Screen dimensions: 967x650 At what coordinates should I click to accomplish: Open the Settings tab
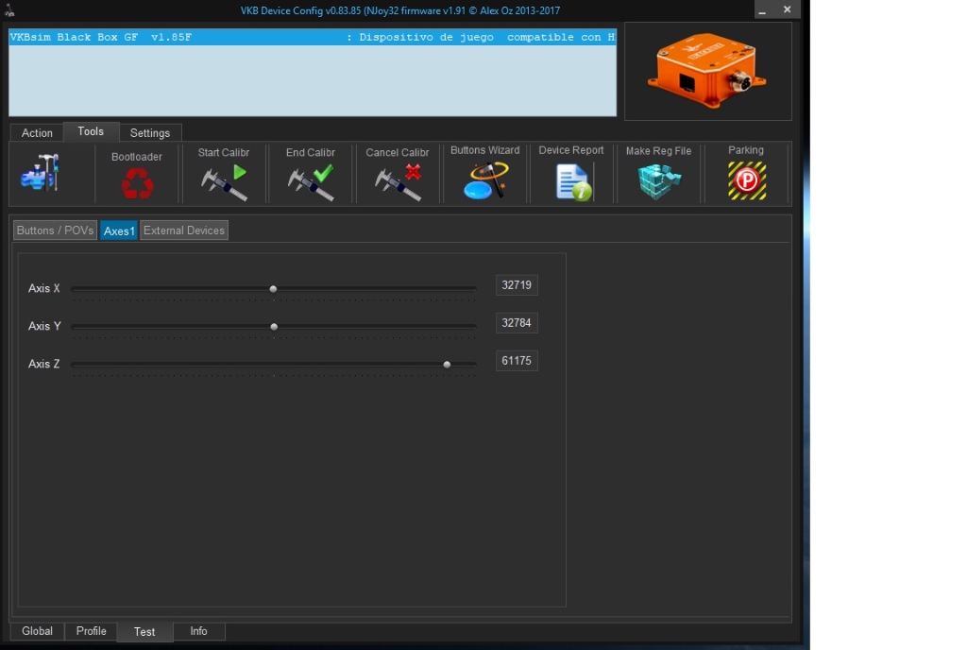[x=150, y=133]
